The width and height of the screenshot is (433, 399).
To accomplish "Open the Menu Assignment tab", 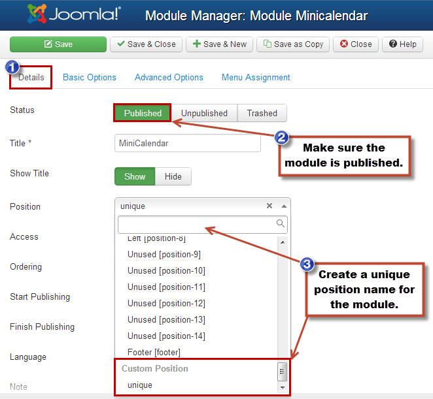I will tap(256, 78).
